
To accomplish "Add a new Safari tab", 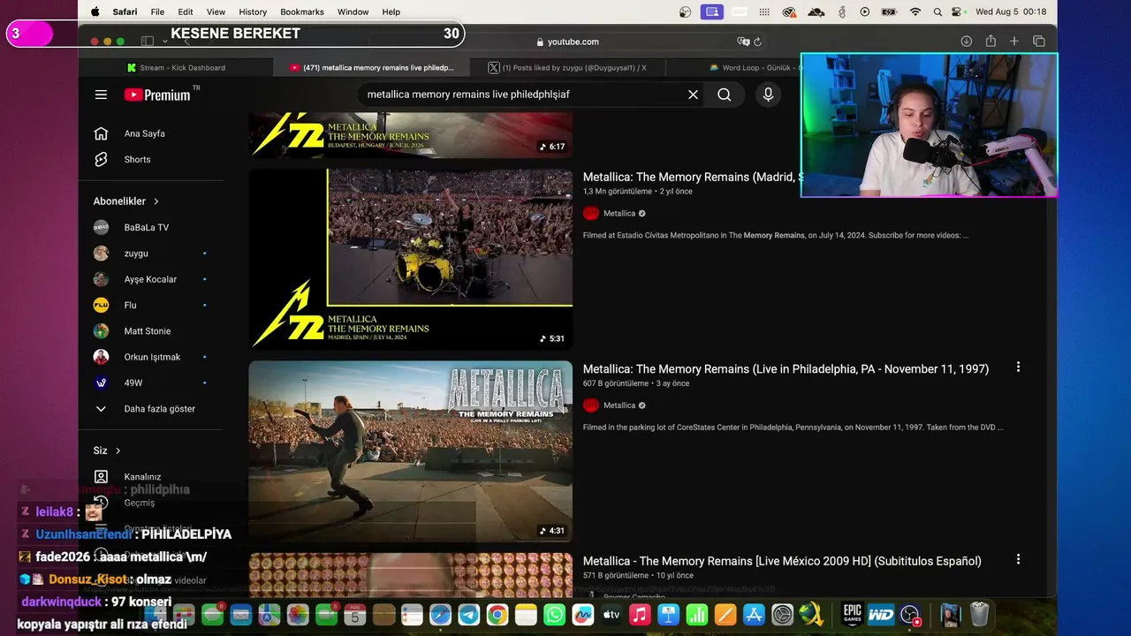I will (1014, 42).
